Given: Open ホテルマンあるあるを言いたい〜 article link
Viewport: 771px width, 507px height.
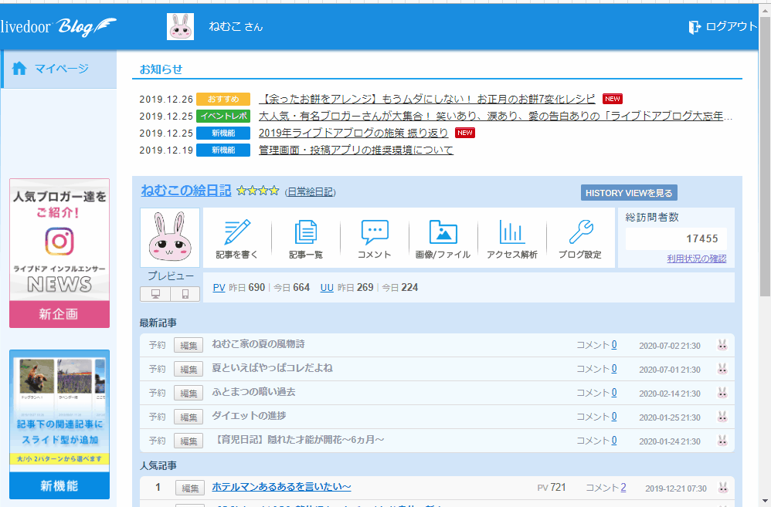Looking at the screenshot, I should [281, 487].
